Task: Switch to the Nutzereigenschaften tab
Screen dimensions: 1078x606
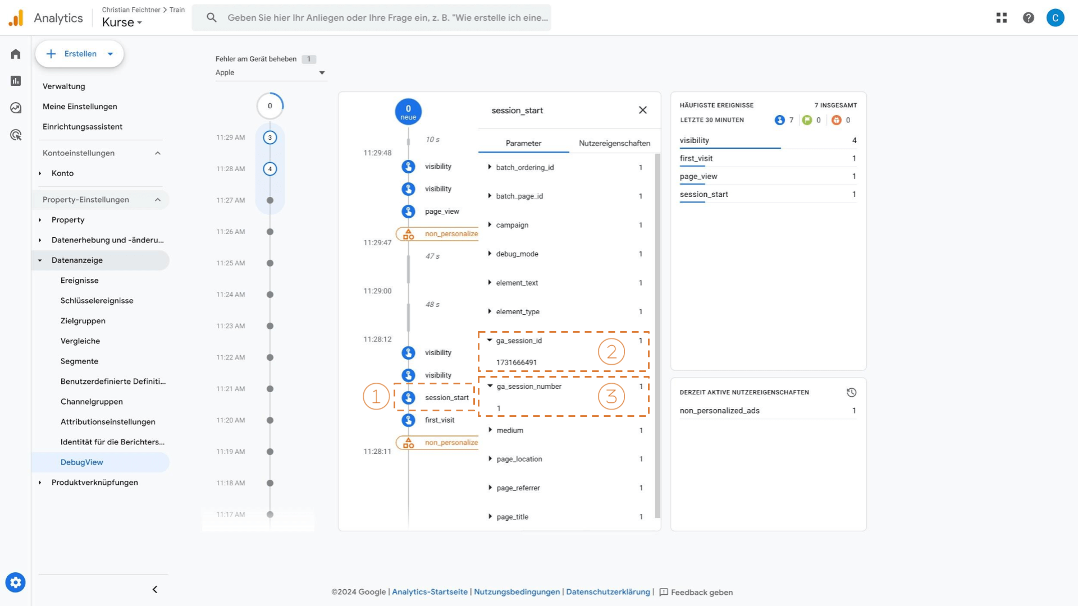Action: point(614,143)
